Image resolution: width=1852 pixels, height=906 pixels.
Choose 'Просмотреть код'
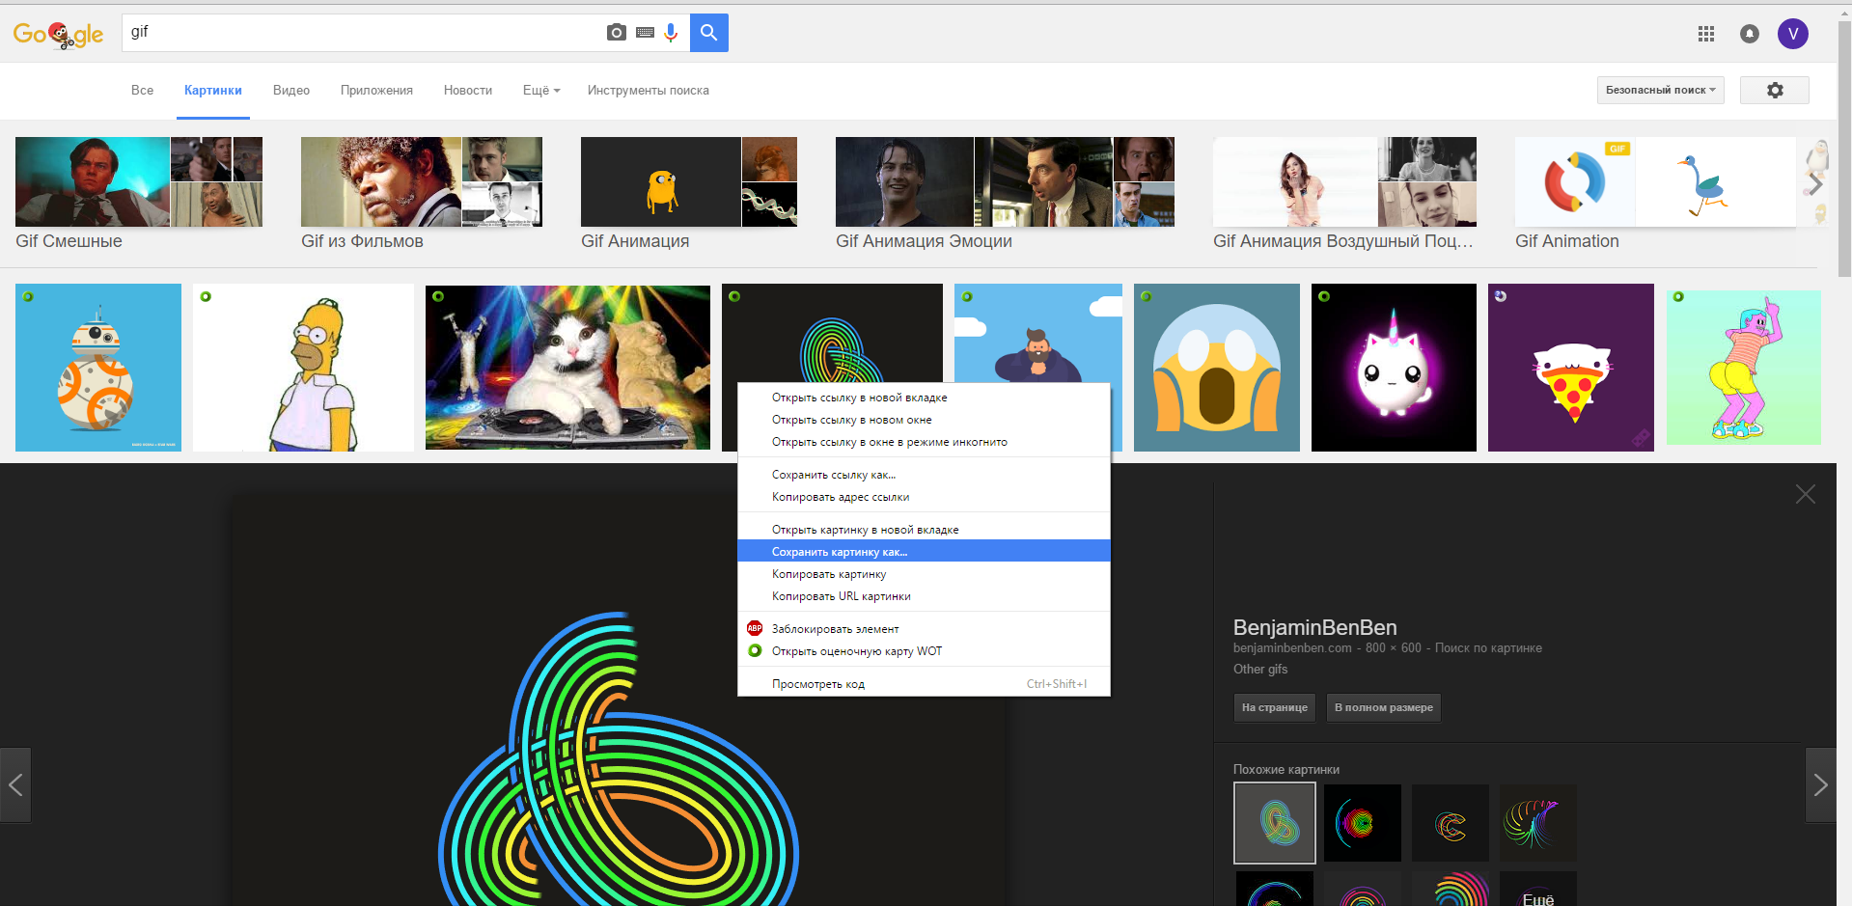(924, 684)
